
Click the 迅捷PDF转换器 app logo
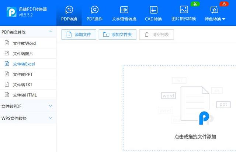tap(11, 12)
